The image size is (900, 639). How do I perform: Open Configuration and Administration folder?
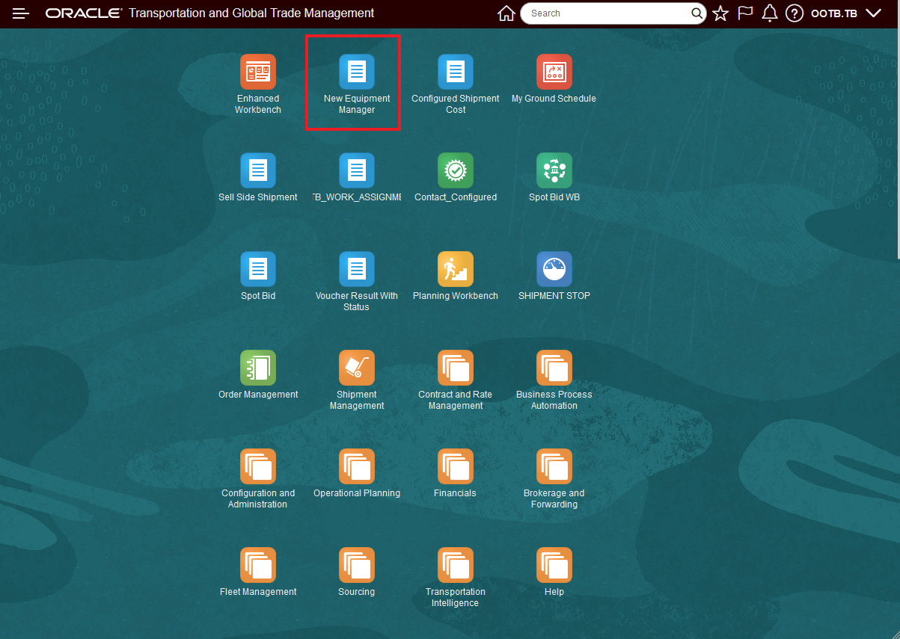pos(258,466)
